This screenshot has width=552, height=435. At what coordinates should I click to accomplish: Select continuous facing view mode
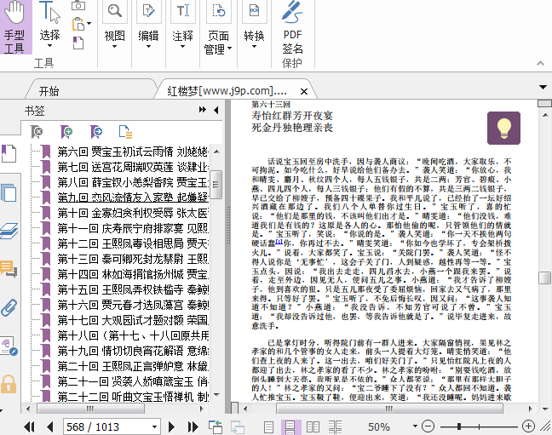335,426
